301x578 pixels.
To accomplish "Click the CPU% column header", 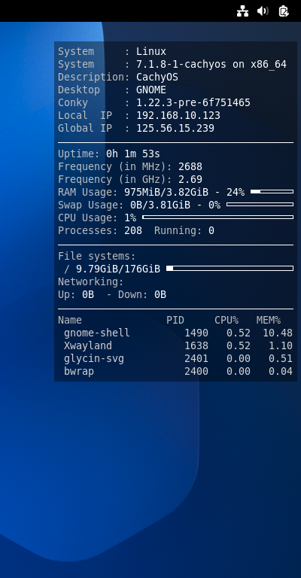I will pyautogui.click(x=227, y=320).
